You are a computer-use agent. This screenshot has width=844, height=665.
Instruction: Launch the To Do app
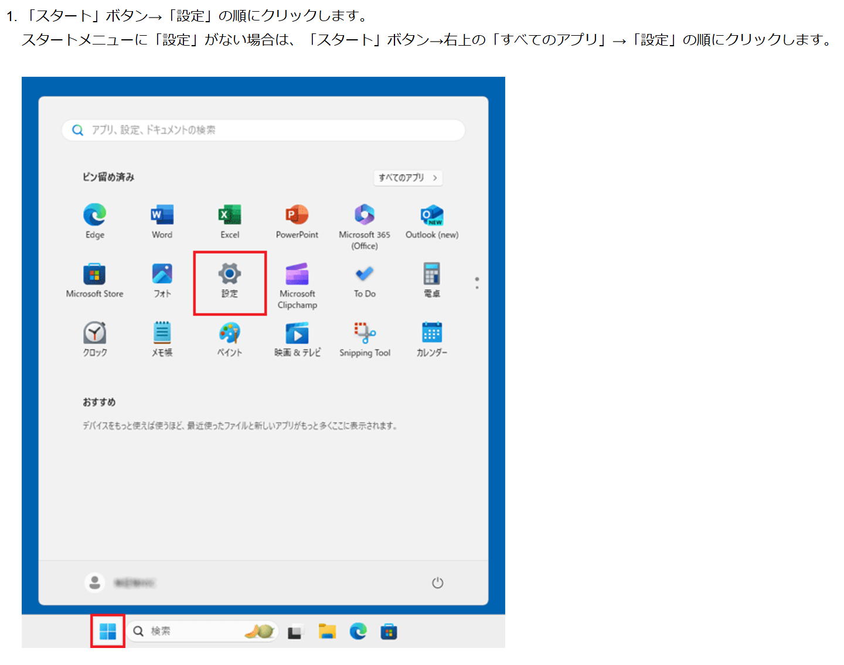click(x=365, y=280)
